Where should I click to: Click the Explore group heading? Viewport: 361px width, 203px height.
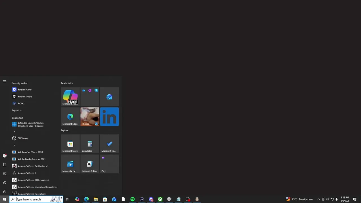tap(65, 130)
